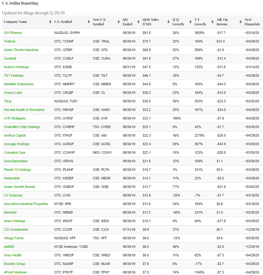263x275 pixels.
Task: Sort by Qtrly Sales (USD) arrows
Action: tap(168, 22)
